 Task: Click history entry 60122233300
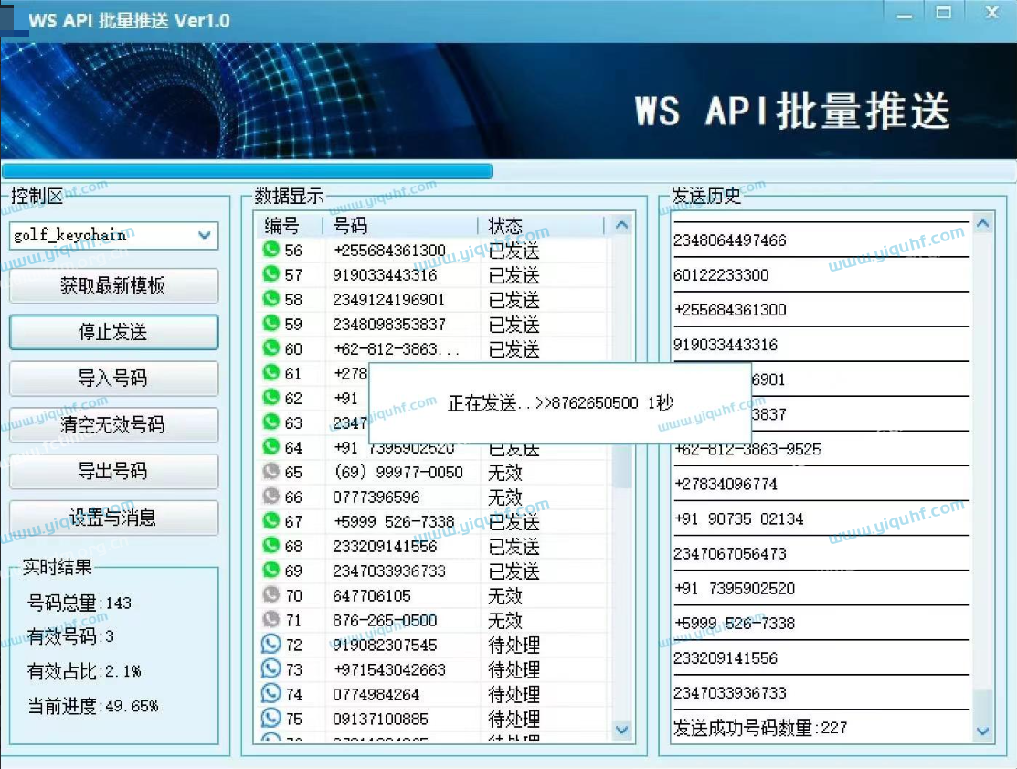[721, 275]
